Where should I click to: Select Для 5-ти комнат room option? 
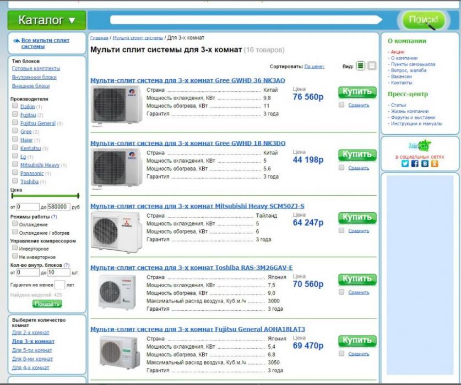tap(32, 350)
